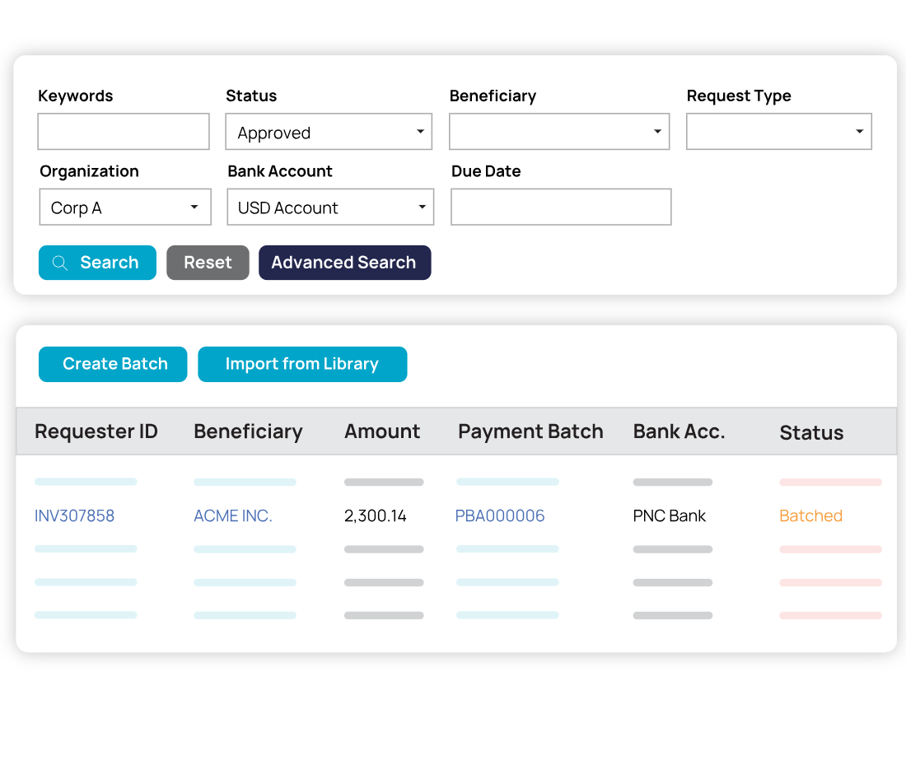Change the Organization from Corp A

[x=124, y=207]
